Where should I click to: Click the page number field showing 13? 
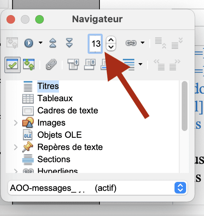pos(95,44)
